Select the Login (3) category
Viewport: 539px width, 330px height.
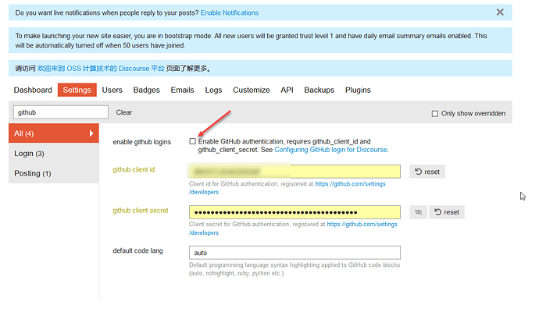tap(54, 154)
